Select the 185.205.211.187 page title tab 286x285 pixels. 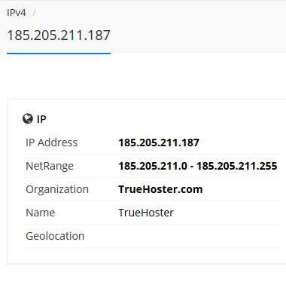tap(59, 35)
